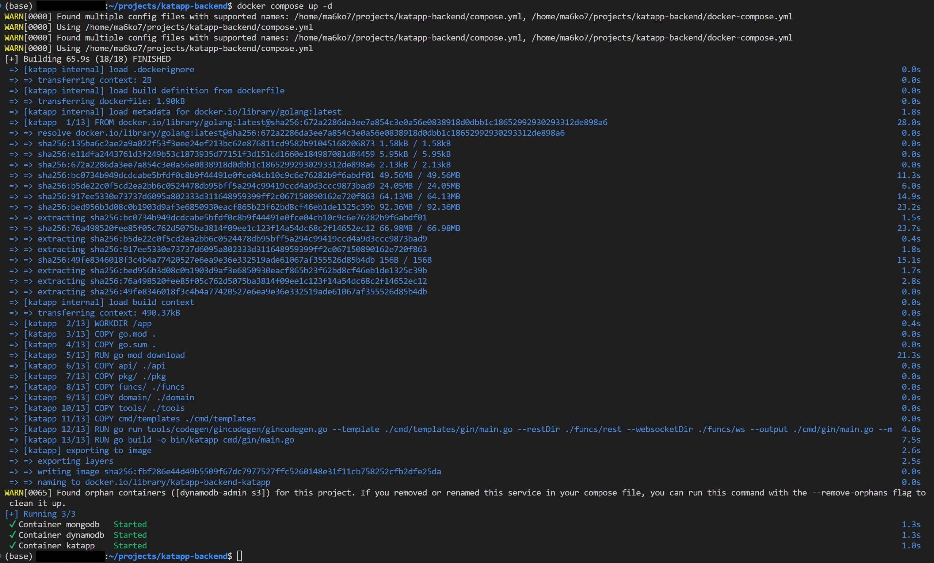934x563 pixels.
Task: Click the green checkmark beside Container katapp
Action: (12, 545)
